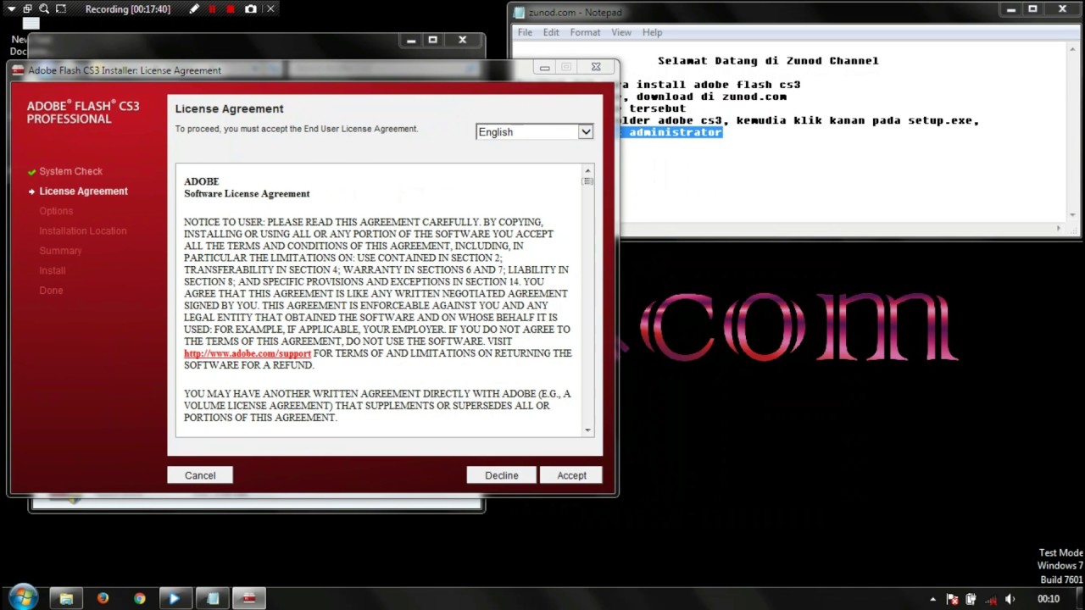Screen dimensions: 1085x610
Task: Click the Done step in sidebar
Action: coord(51,291)
